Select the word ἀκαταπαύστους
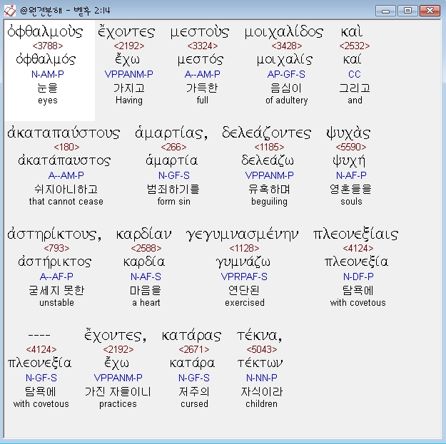Image resolution: width=446 pixels, height=444 pixels. pyautogui.click(x=64, y=133)
